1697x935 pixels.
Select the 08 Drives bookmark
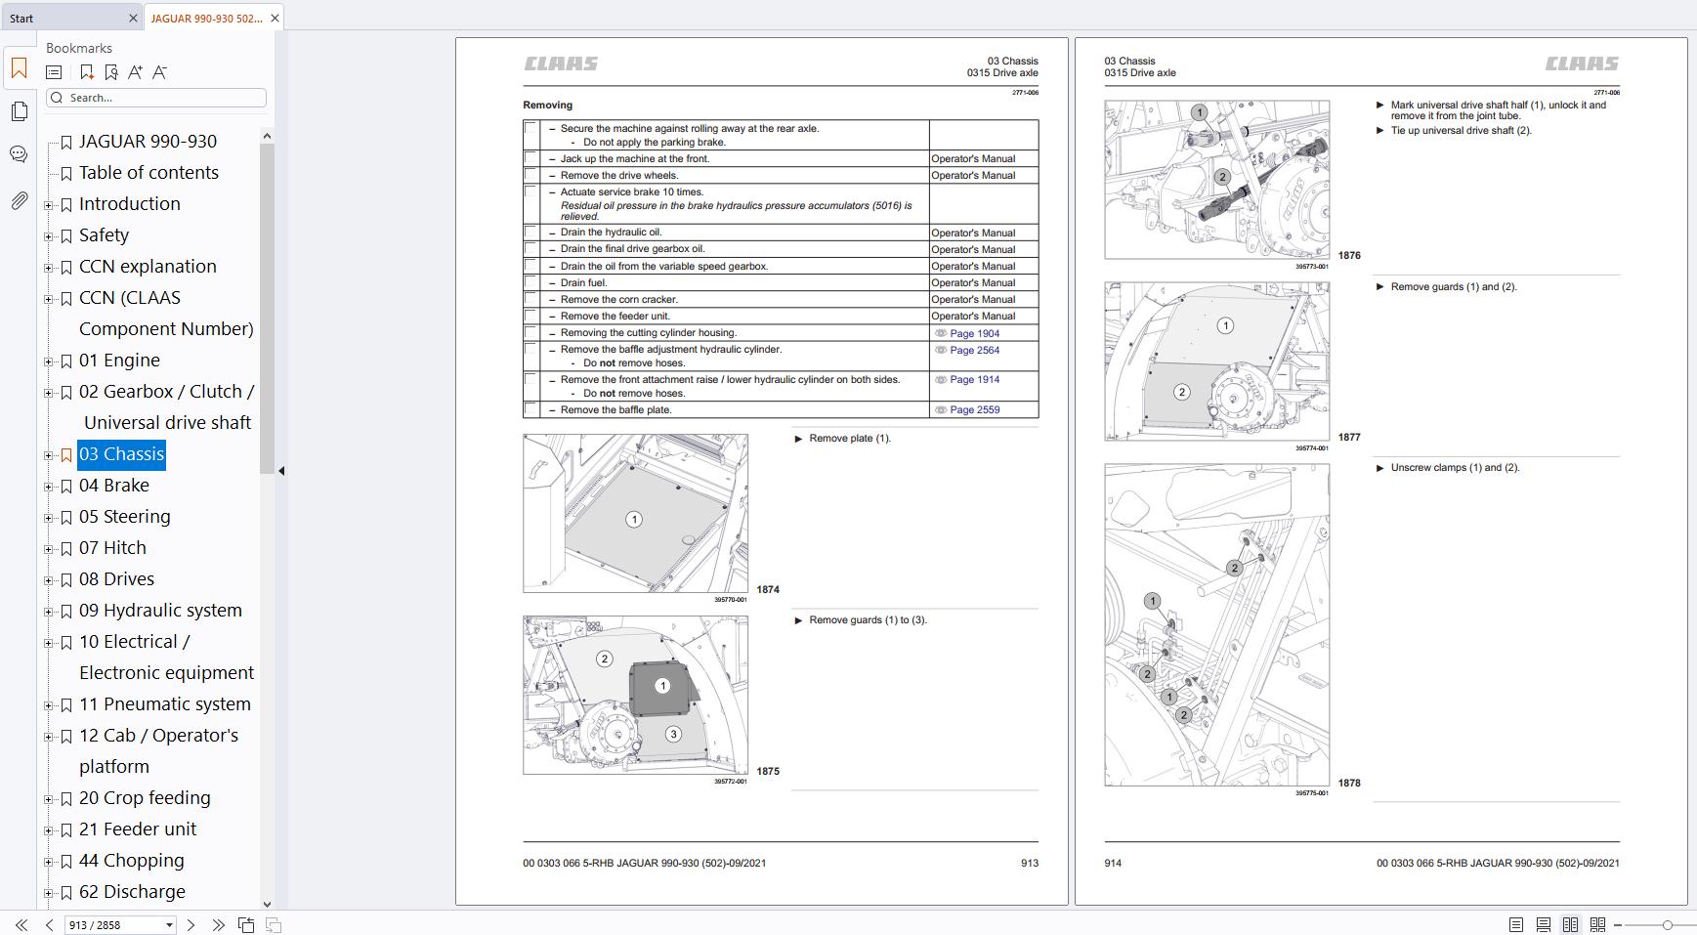[116, 579]
